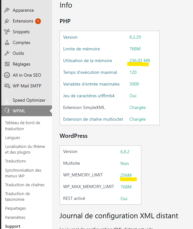The image size is (193, 229).
Task: Click Journal de configuration XML distant heading
Action: (119, 216)
